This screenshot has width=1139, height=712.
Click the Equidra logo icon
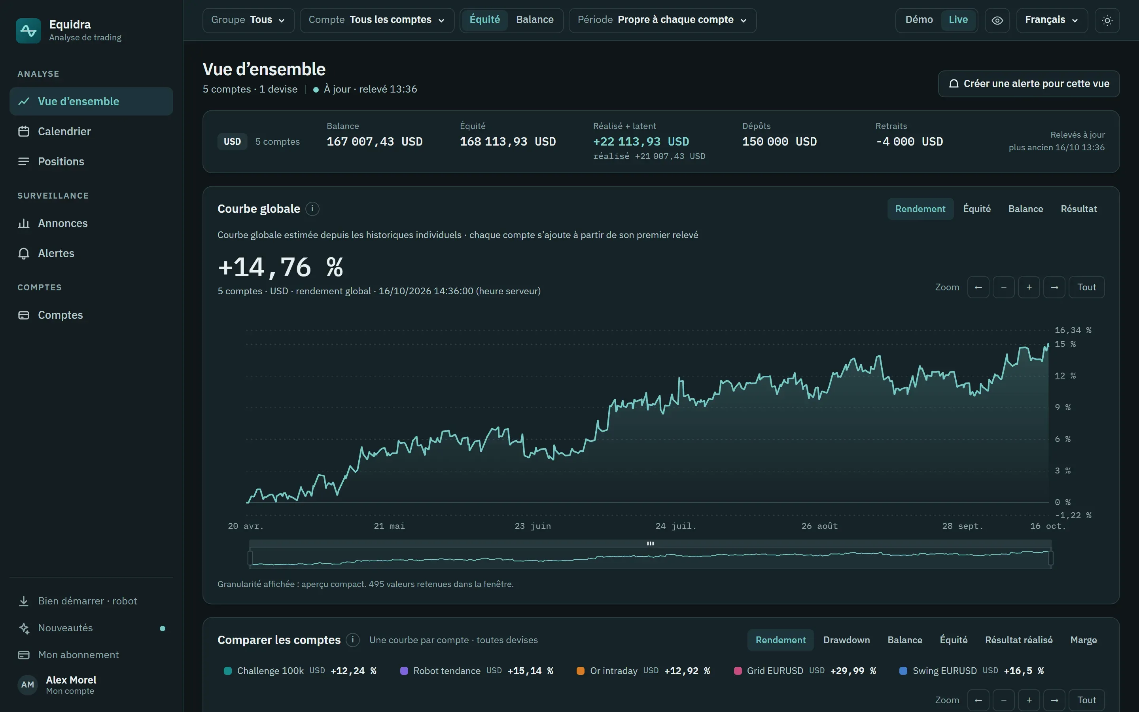[28, 30]
